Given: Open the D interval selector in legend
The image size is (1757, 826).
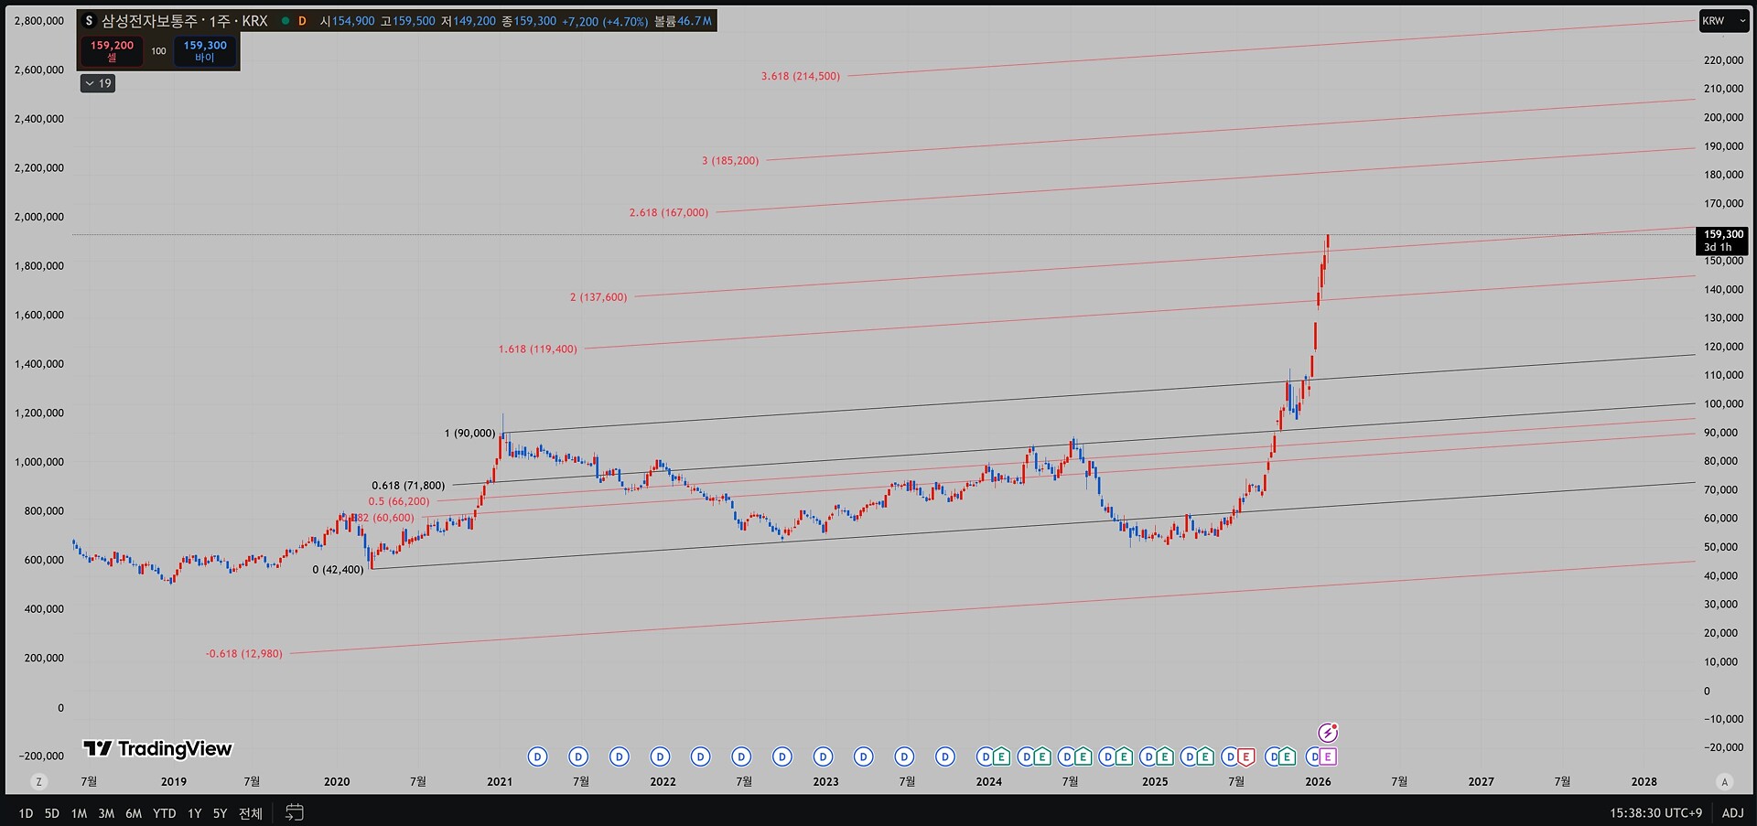Looking at the screenshot, I should [302, 21].
